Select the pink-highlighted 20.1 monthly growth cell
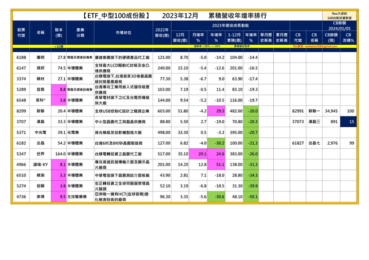This screenshot has height=260, width=369. pyautogui.click(x=198, y=154)
